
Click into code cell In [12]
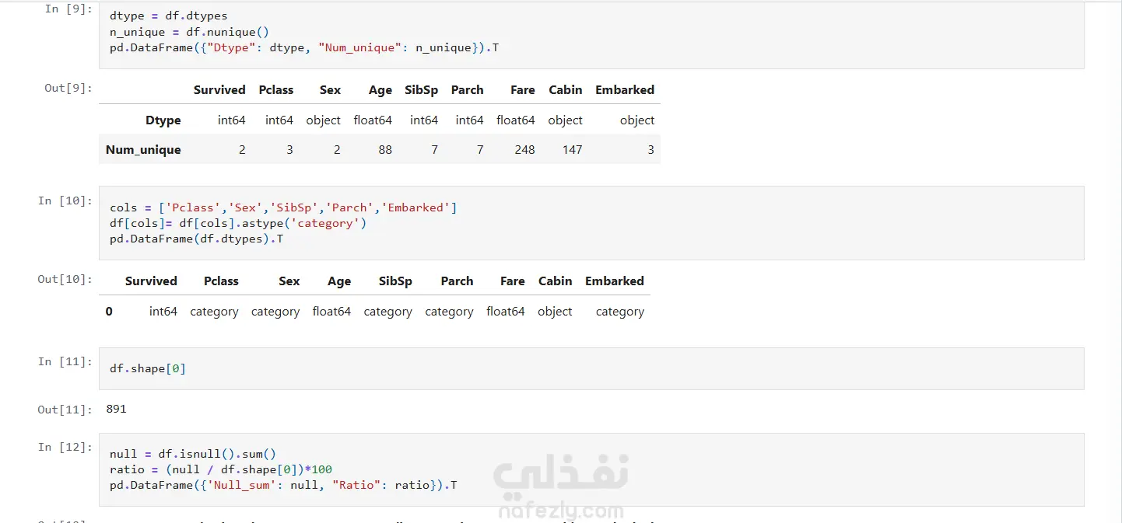tap(591, 469)
